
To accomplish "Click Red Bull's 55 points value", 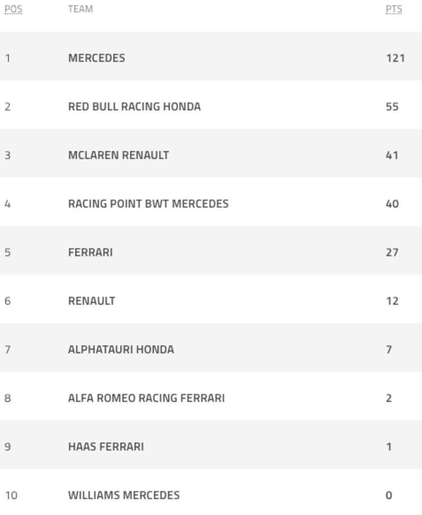I will point(392,107).
